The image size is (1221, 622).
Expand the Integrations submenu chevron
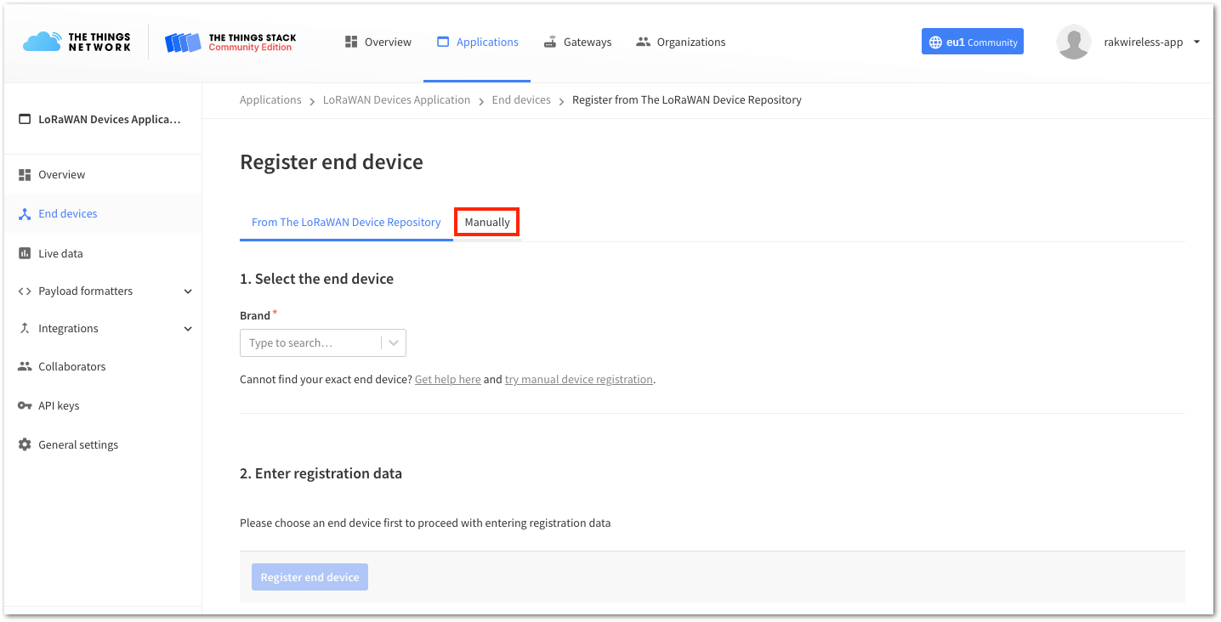click(x=188, y=329)
